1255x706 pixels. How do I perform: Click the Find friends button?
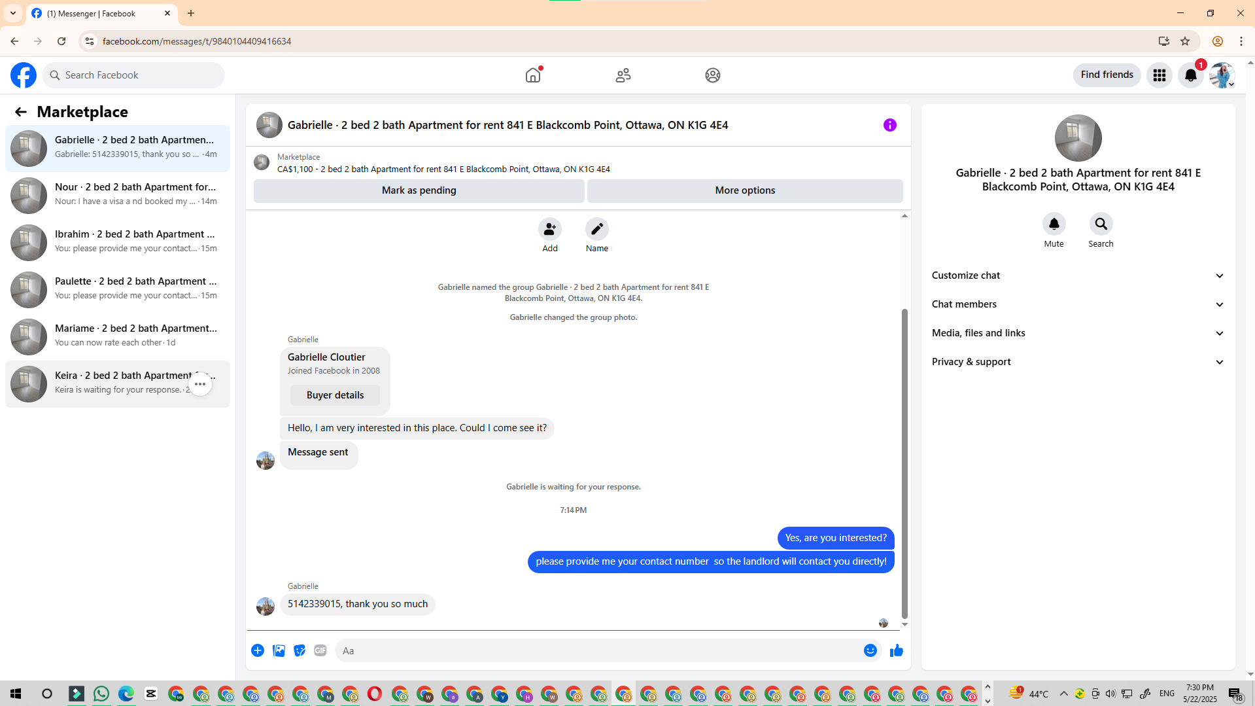[x=1107, y=75]
